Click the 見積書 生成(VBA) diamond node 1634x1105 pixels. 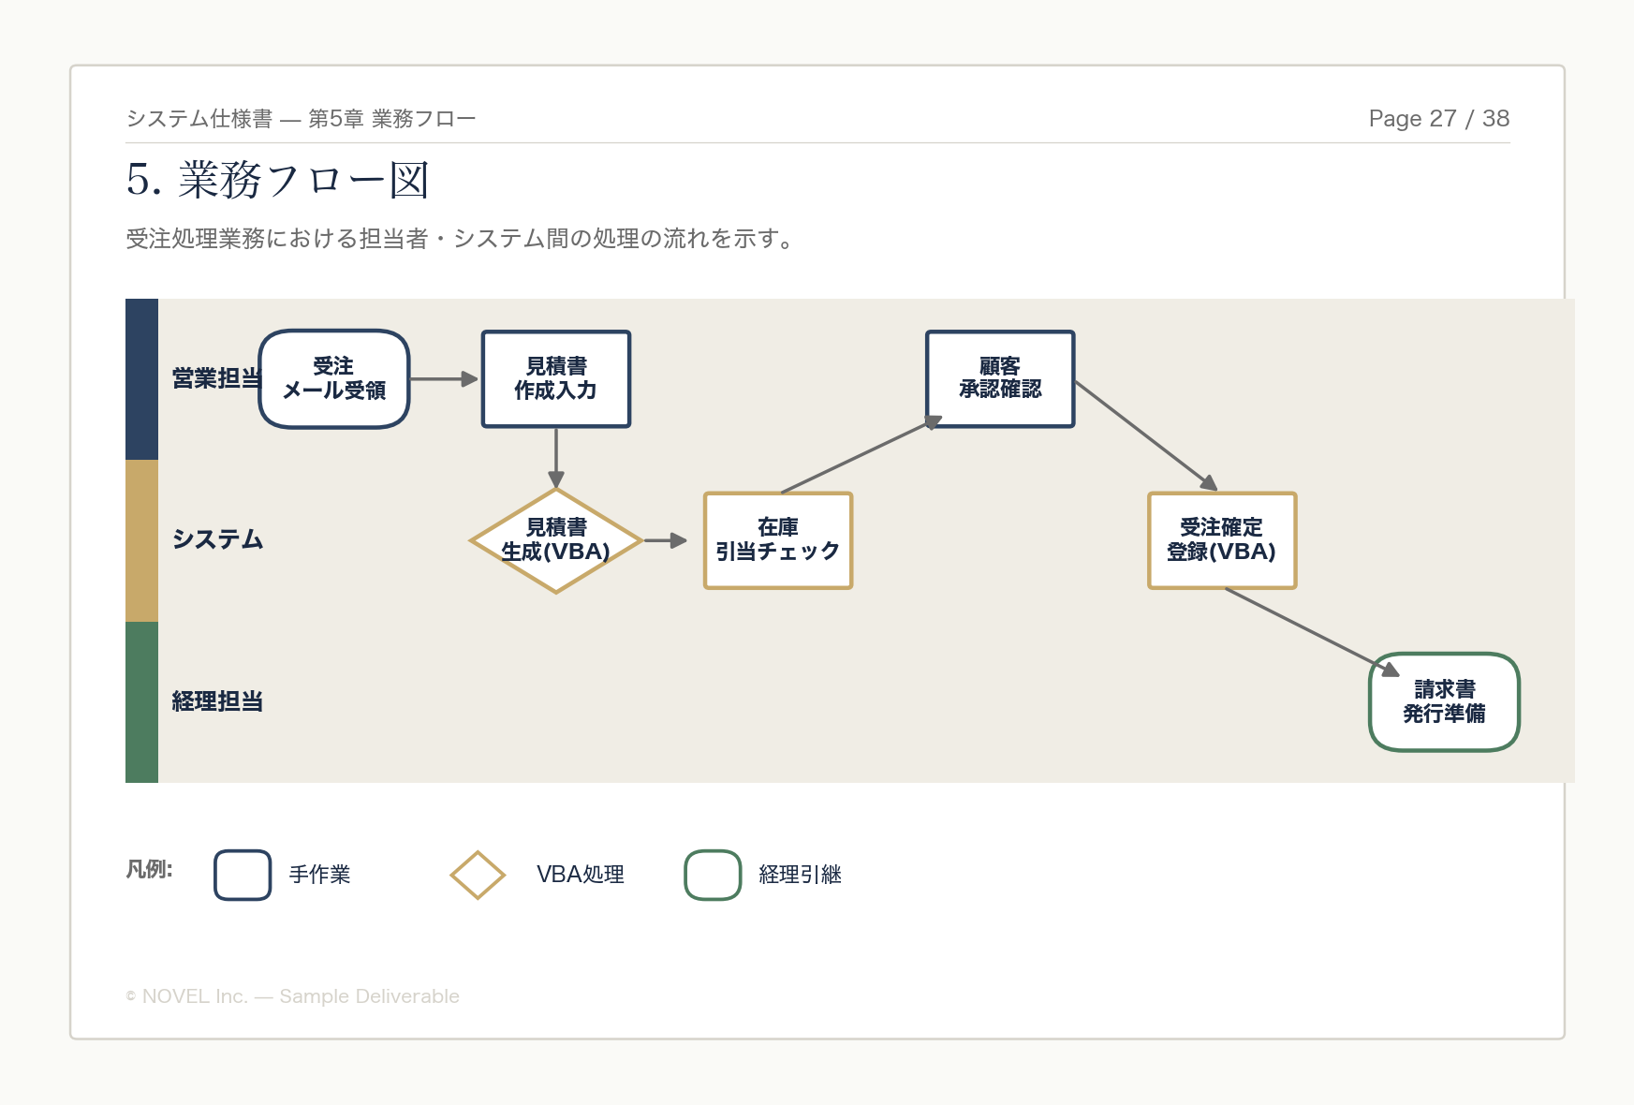556,540
